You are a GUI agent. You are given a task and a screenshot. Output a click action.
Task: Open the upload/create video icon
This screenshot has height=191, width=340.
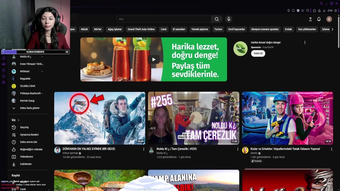click(310, 19)
